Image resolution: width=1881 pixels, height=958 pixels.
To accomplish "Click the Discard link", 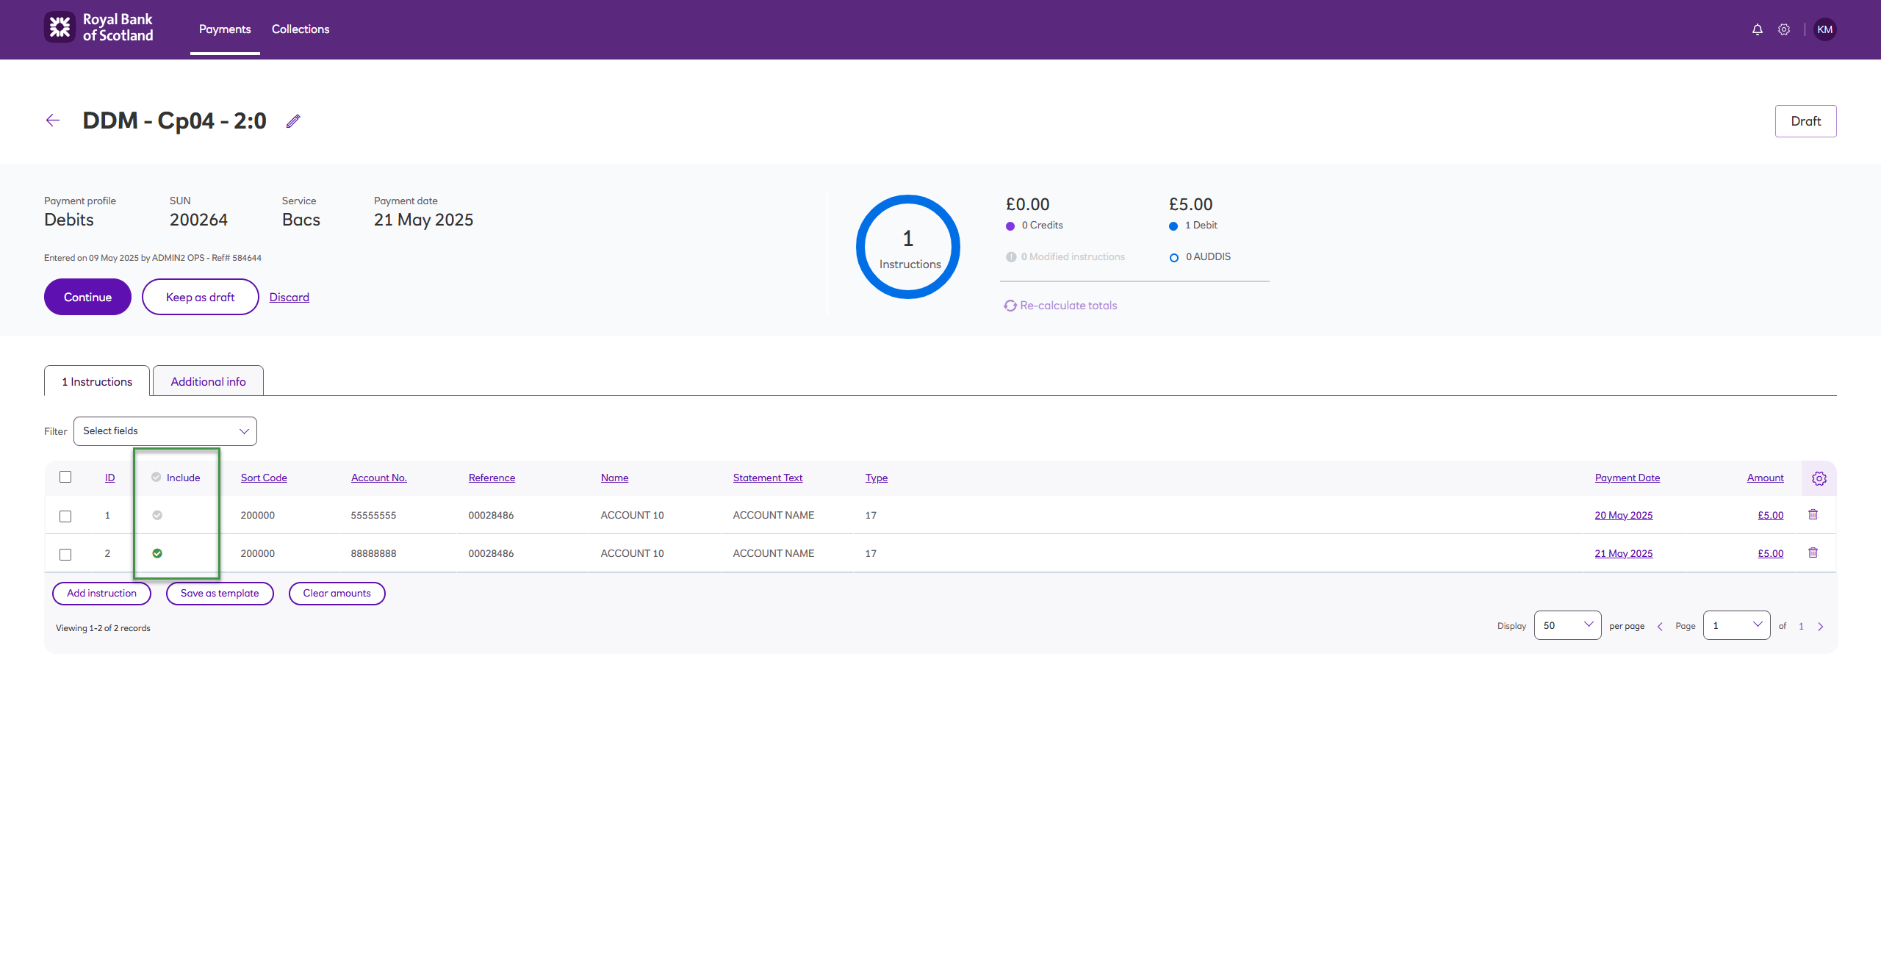I will 289,297.
